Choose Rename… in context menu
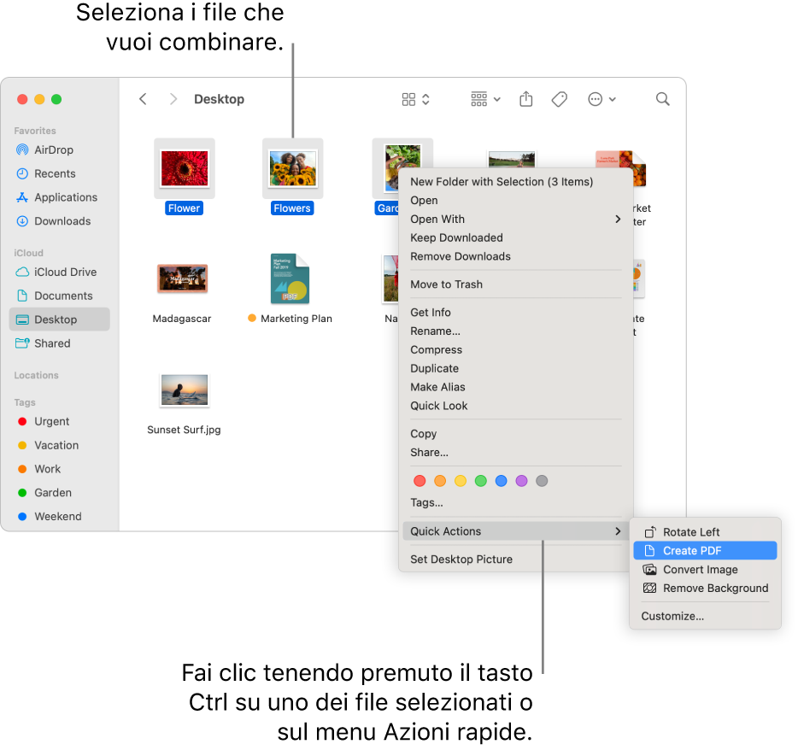798x750 pixels. [515, 331]
